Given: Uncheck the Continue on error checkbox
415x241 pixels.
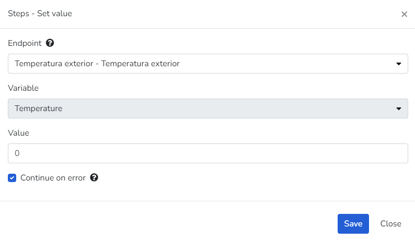Looking at the screenshot, I should [13, 178].
